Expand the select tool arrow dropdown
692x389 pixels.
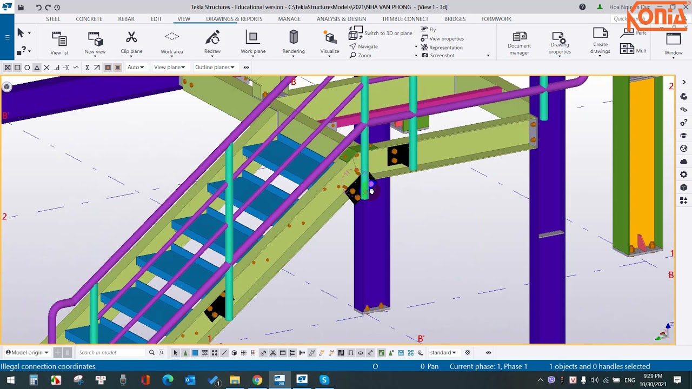(29, 33)
